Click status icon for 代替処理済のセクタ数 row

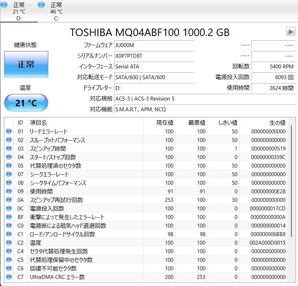tap(9, 166)
